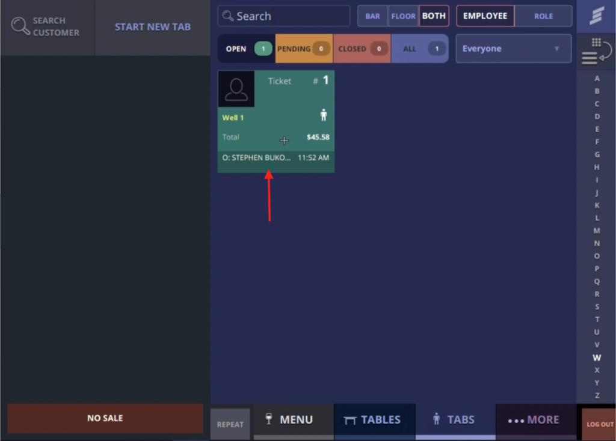Jump to letter W in the alphabet index
Image resolution: width=616 pixels, height=441 pixels.
click(597, 357)
